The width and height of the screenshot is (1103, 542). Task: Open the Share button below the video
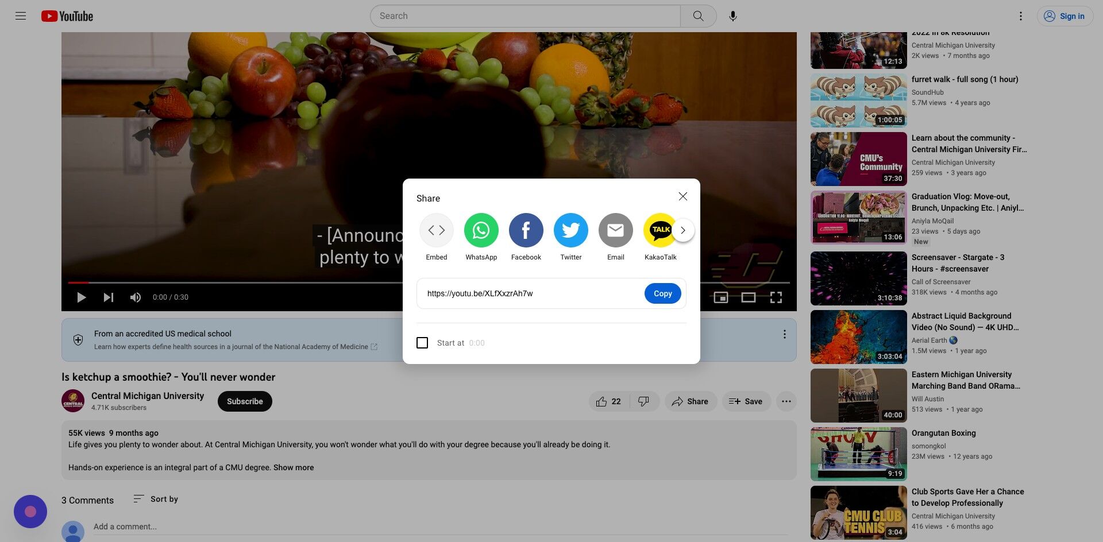(x=691, y=401)
